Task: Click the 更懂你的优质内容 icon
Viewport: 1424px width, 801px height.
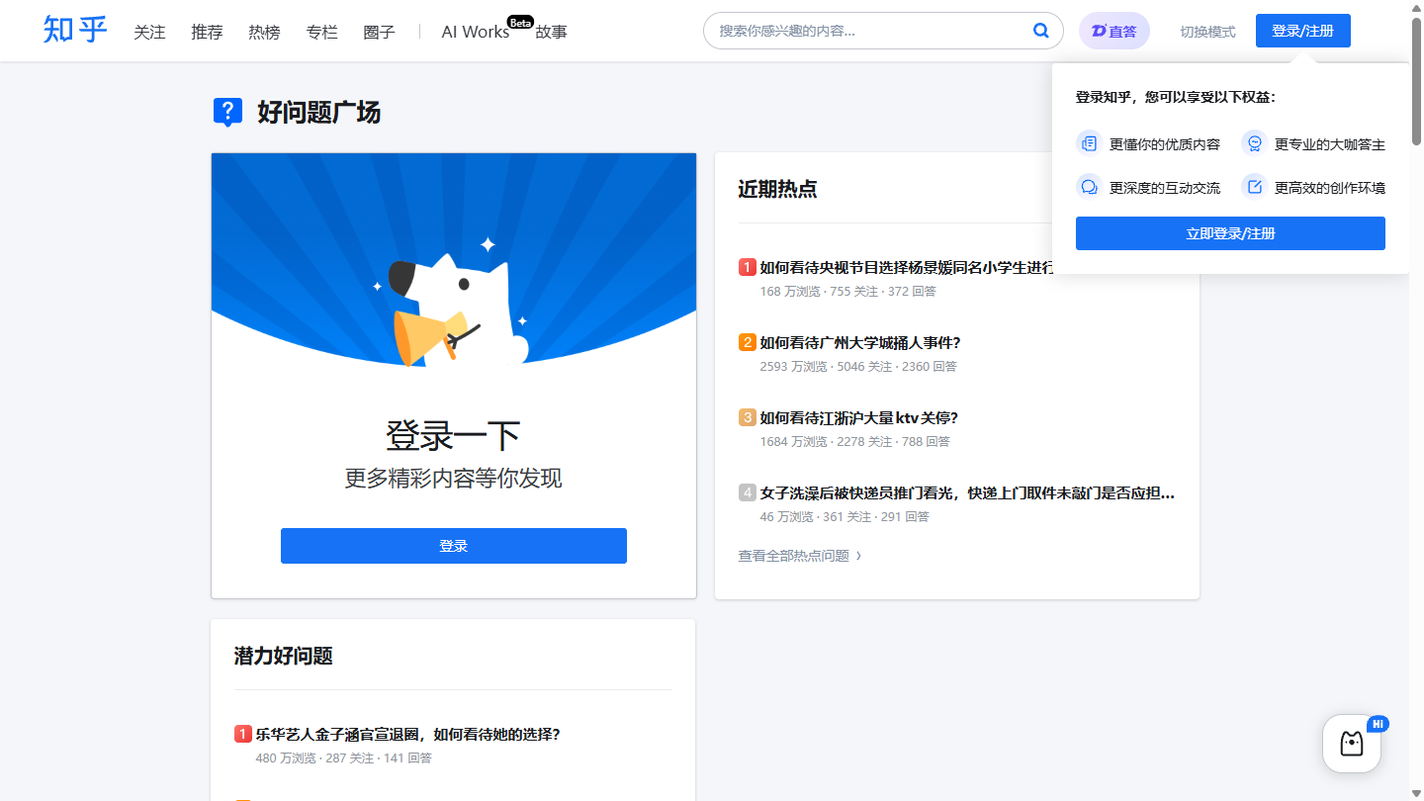Action: pos(1089,143)
